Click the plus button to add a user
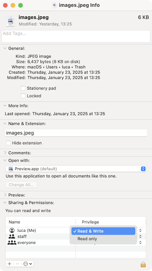 pyautogui.click(x=9, y=264)
